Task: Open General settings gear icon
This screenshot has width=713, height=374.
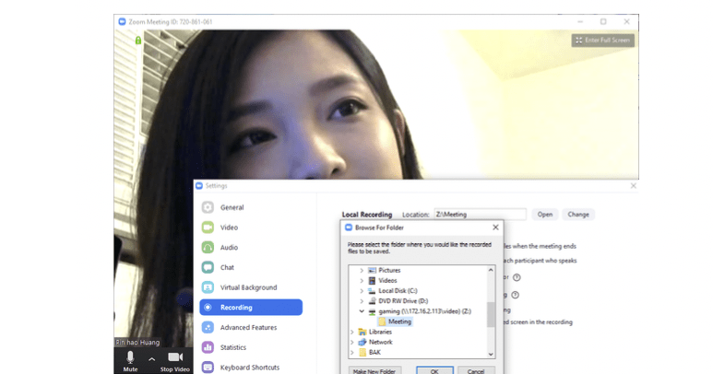Action: [208, 207]
